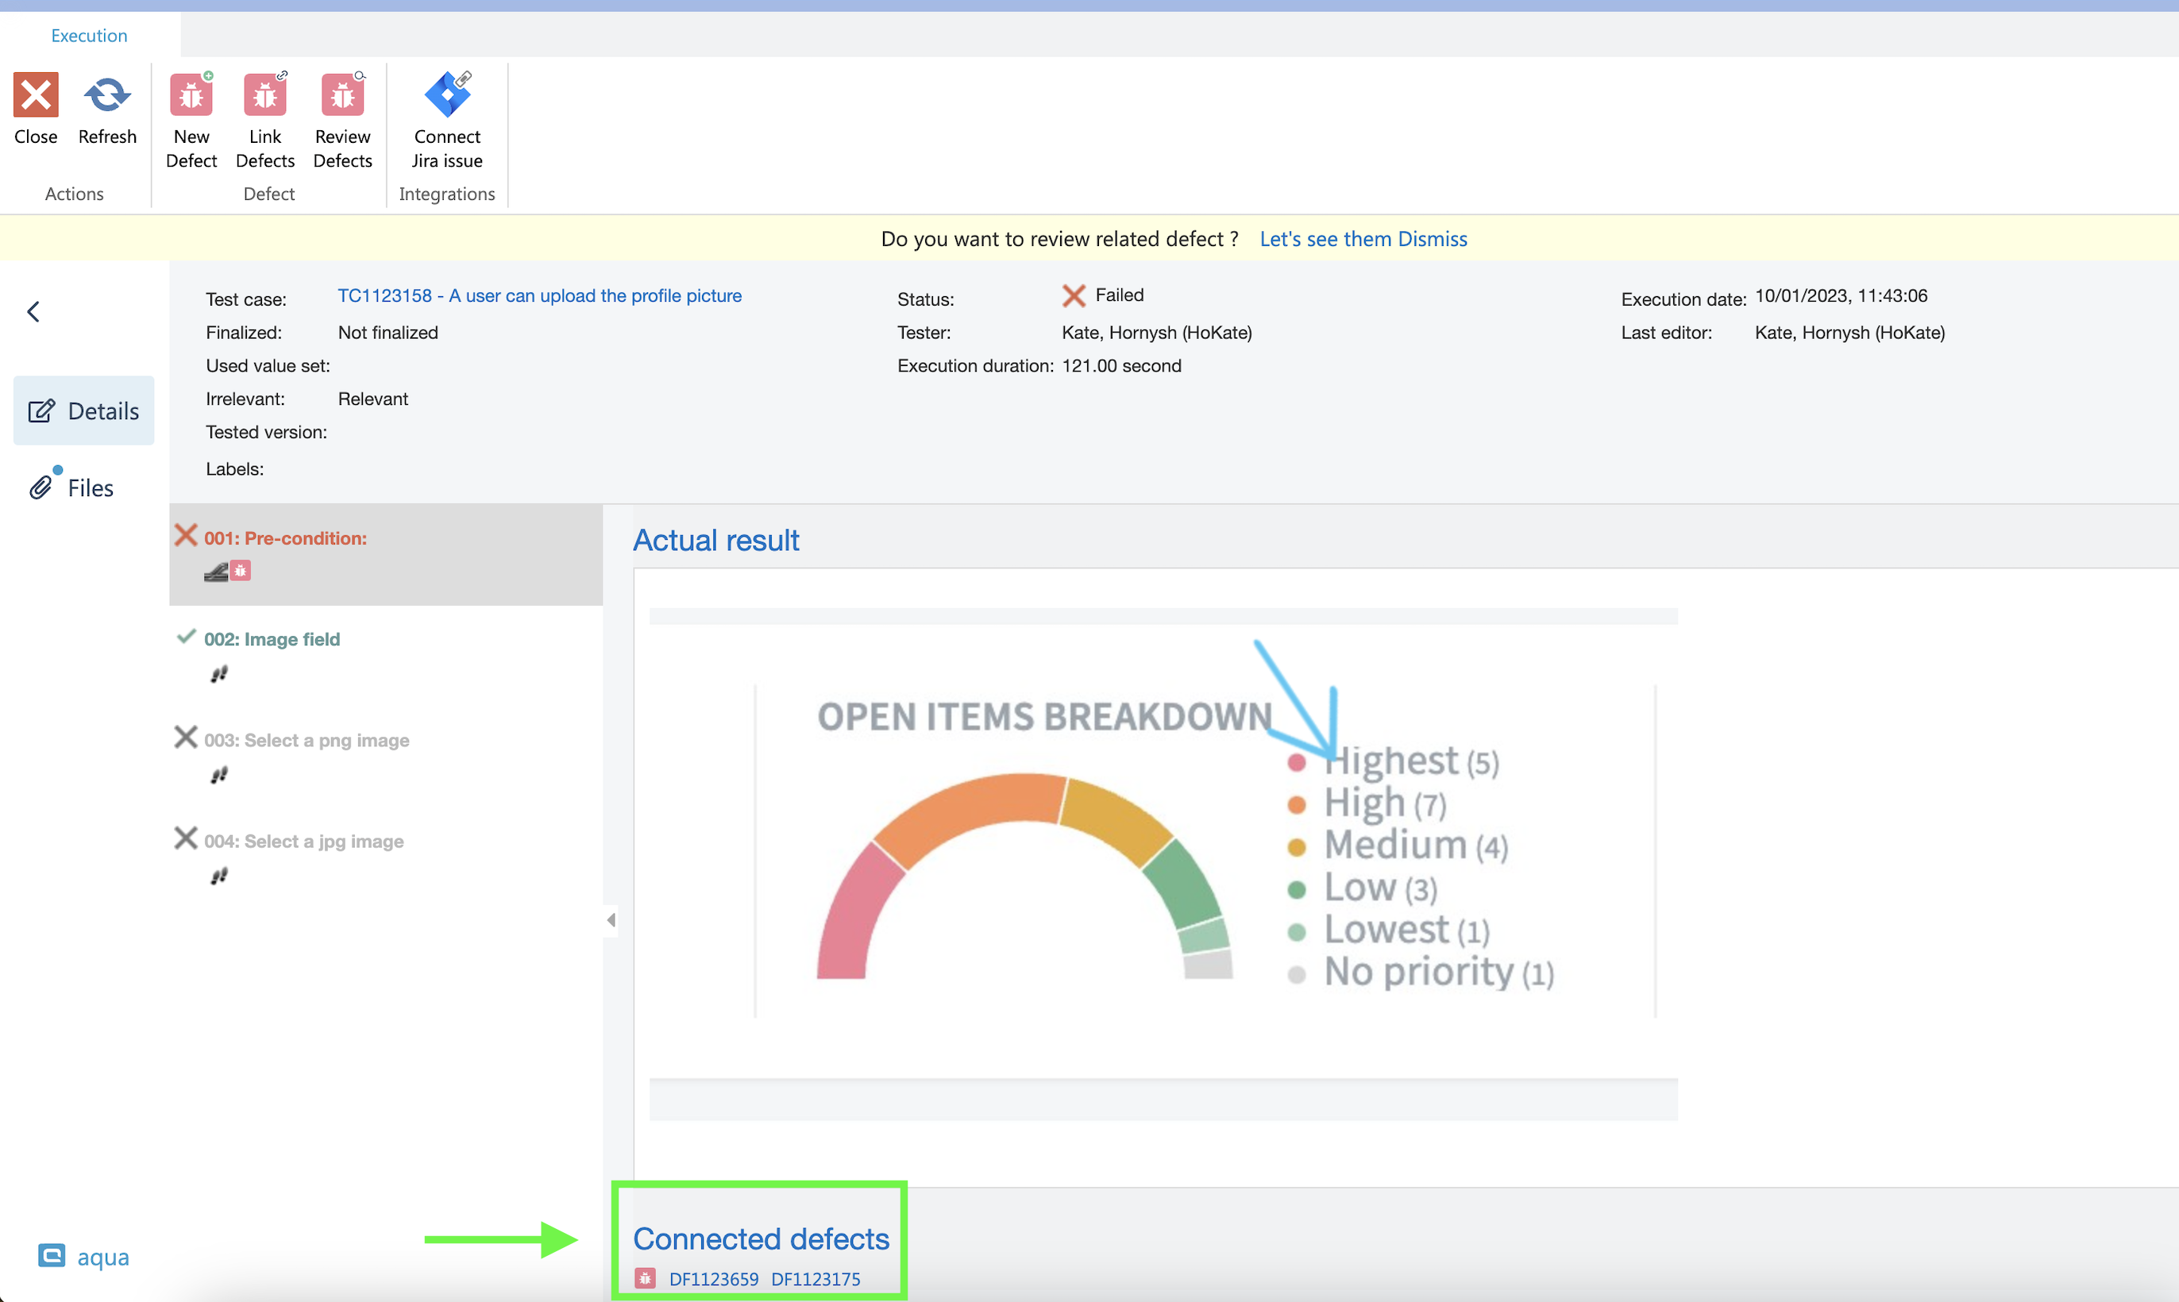Click Let's see them link
This screenshot has width=2179, height=1302.
point(1325,239)
